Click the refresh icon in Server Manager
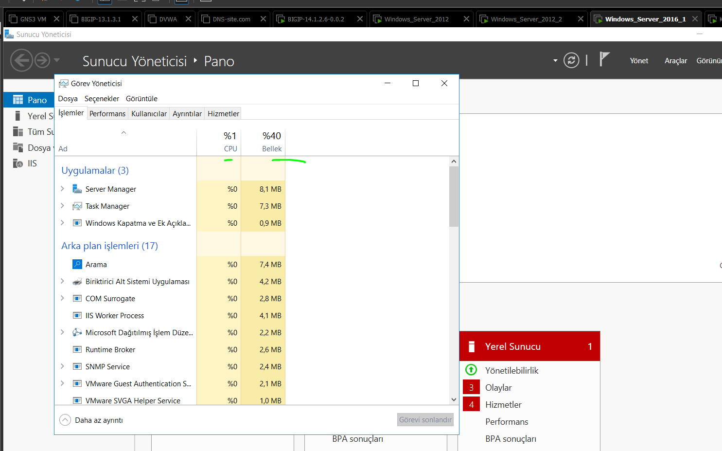The image size is (722, 451). point(571,60)
